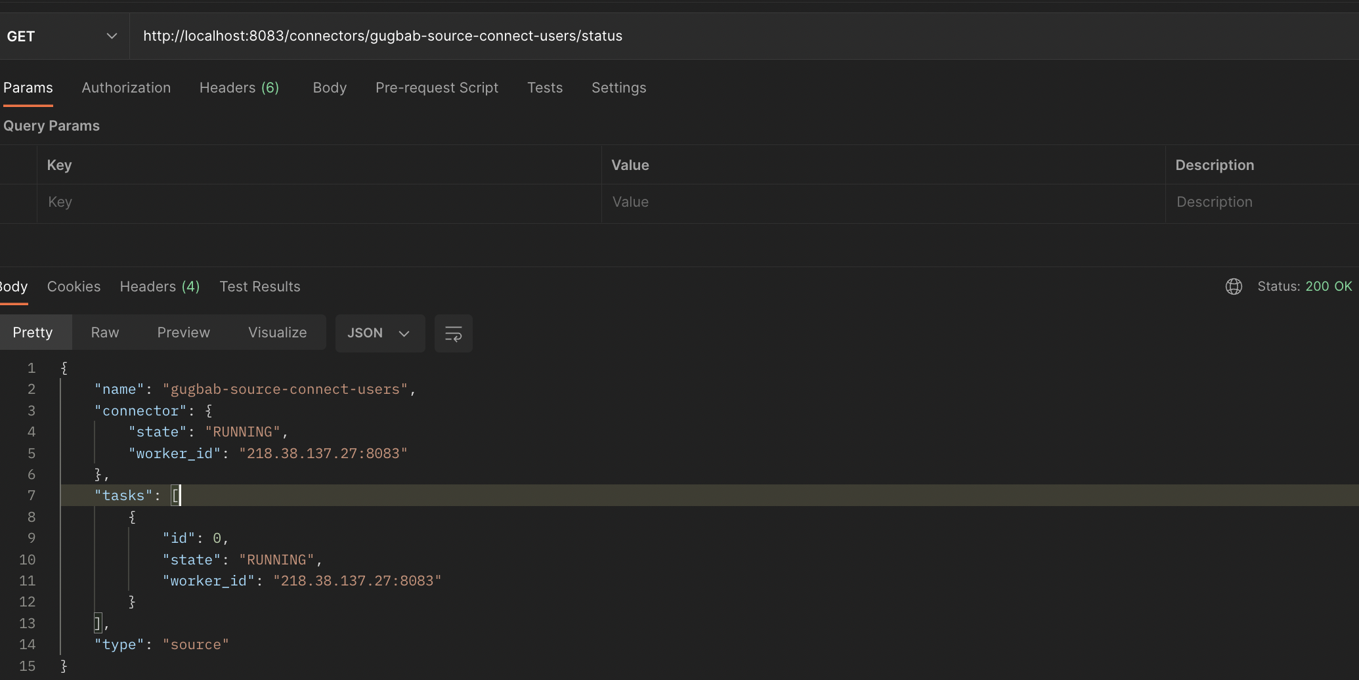1359x680 pixels.
Task: Switch to Raw response view
Action: pyautogui.click(x=105, y=333)
